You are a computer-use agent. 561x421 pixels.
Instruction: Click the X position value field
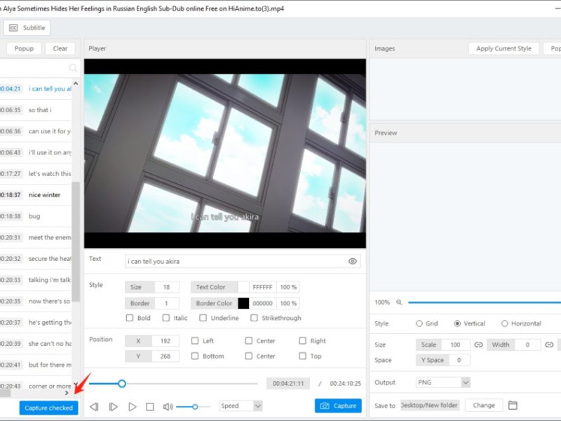click(165, 341)
